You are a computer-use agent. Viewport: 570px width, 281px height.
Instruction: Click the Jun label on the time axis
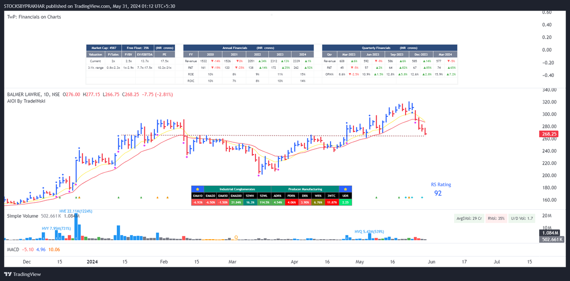(x=431, y=262)
